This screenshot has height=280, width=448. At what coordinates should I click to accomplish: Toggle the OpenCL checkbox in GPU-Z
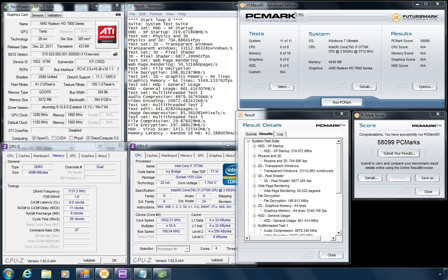pyautogui.click(x=34, y=138)
